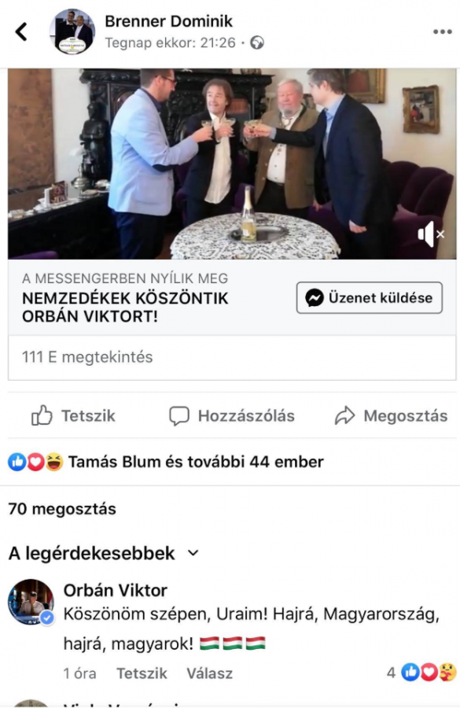Open Brenner Dominik's profile picture
This screenshot has width=460, height=708.
(x=72, y=31)
